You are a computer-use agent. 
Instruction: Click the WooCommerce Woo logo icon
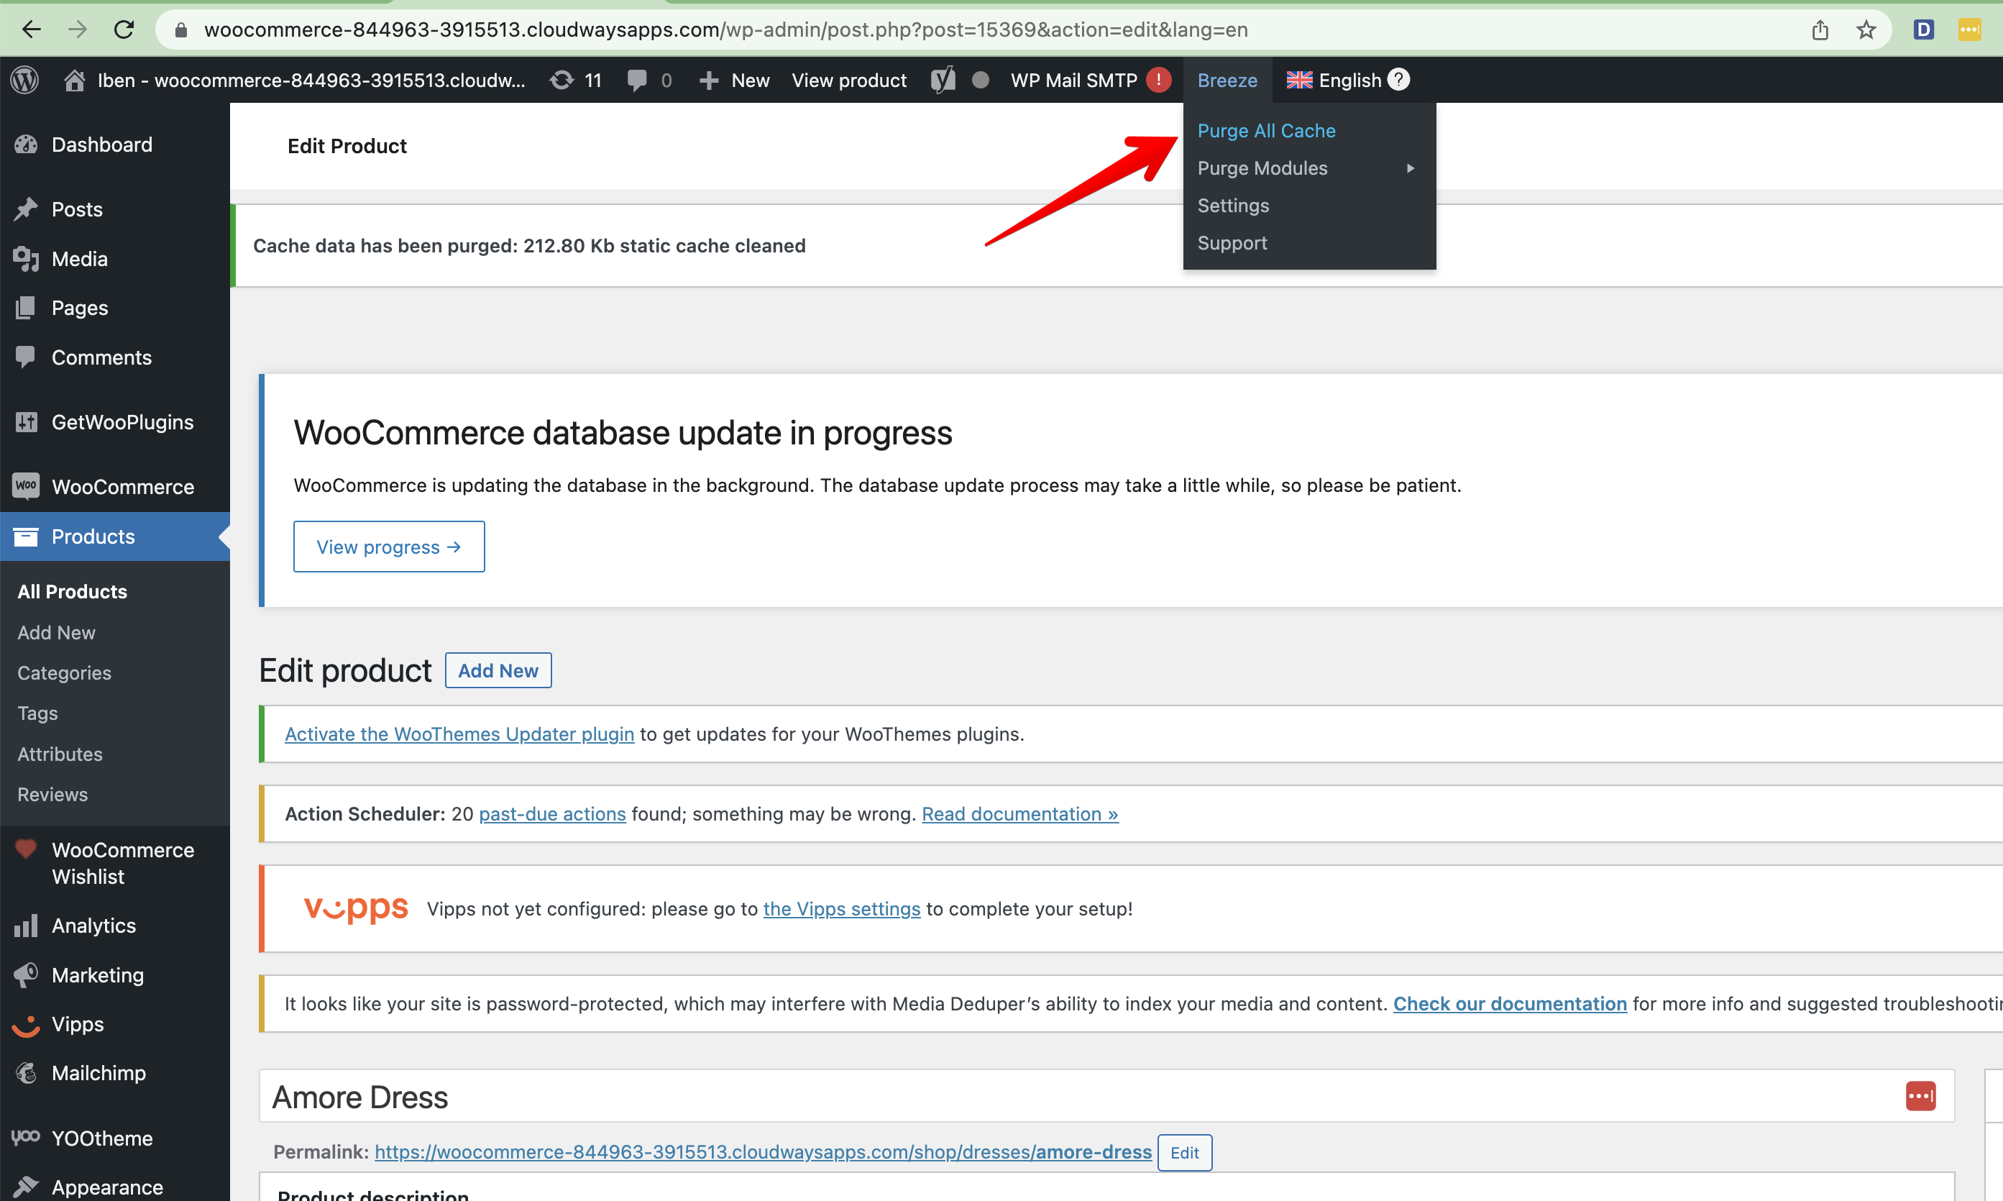(26, 485)
